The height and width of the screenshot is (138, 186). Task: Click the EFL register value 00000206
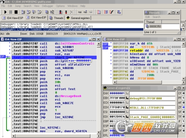pyautogui.click(x=117, y=135)
